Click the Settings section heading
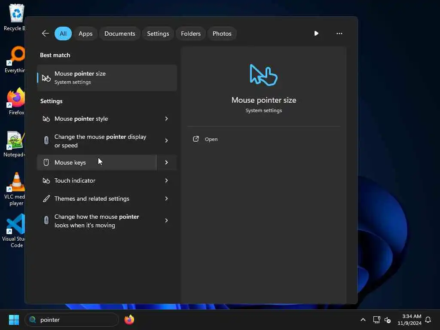The width and height of the screenshot is (440, 330). (x=52, y=101)
